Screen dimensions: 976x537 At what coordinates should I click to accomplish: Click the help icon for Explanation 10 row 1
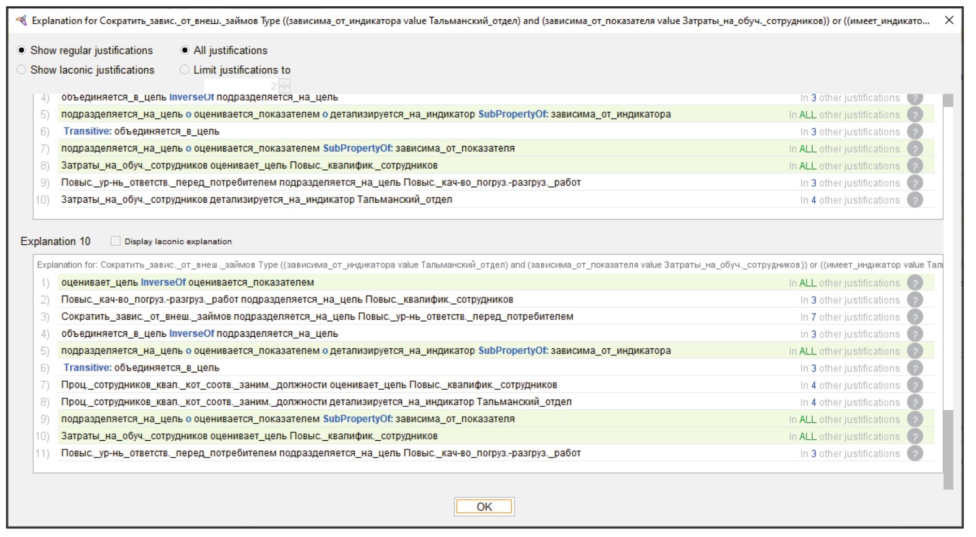click(x=915, y=283)
